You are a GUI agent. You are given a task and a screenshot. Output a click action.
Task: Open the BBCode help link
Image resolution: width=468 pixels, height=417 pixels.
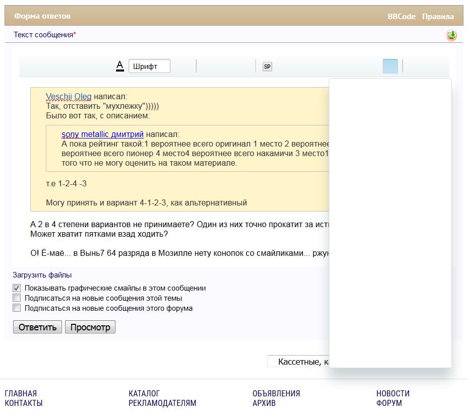tap(401, 17)
